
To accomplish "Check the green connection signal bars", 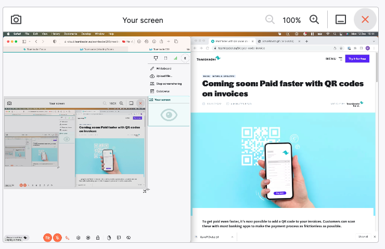I will pos(175,58).
